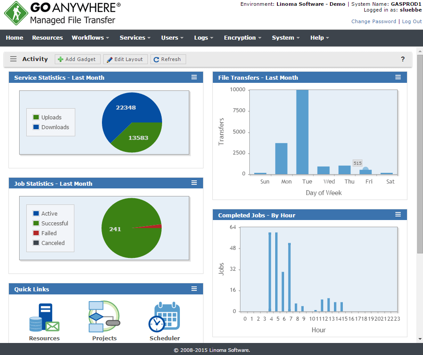Click the Activity hamburger menu icon
This screenshot has height=355, width=423.
pyautogui.click(x=13, y=59)
